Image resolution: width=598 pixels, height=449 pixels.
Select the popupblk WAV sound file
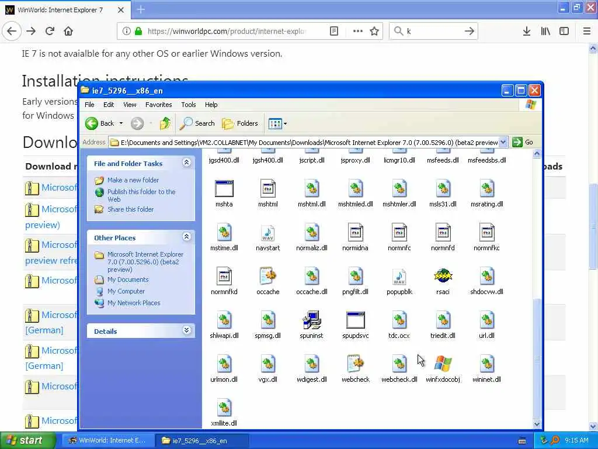point(399,277)
